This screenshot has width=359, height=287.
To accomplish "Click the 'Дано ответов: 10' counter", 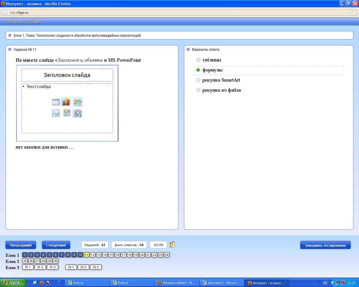I will (x=129, y=245).
